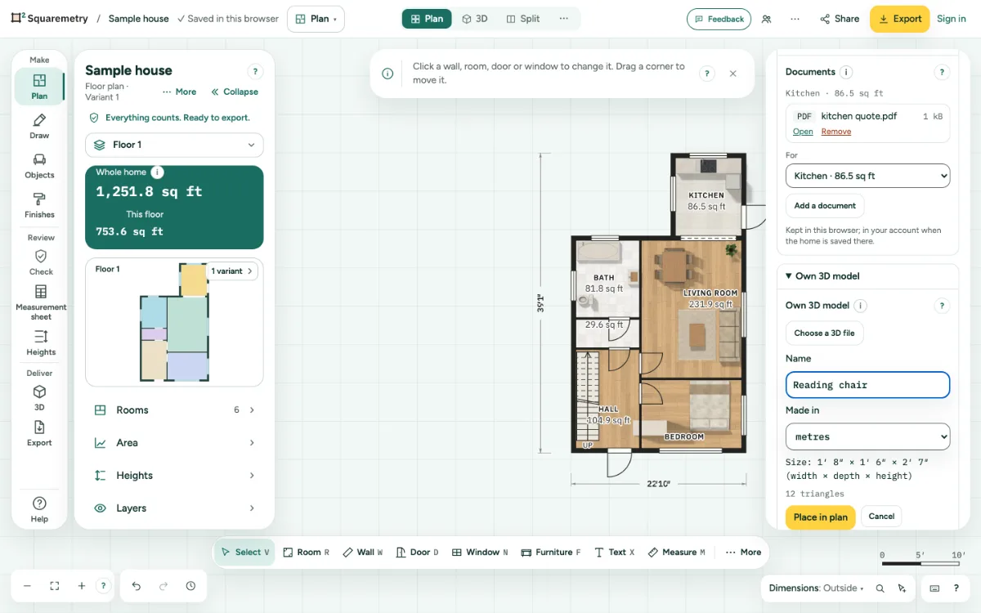
Task: Click the Share button
Action: click(x=839, y=19)
